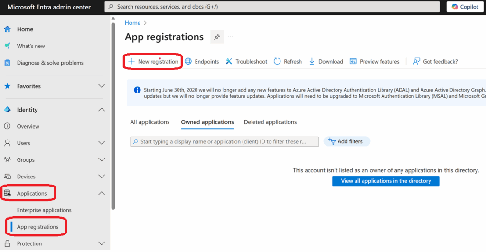Click the Home breadcrumb link
The width and height of the screenshot is (486, 252).
pos(132,23)
